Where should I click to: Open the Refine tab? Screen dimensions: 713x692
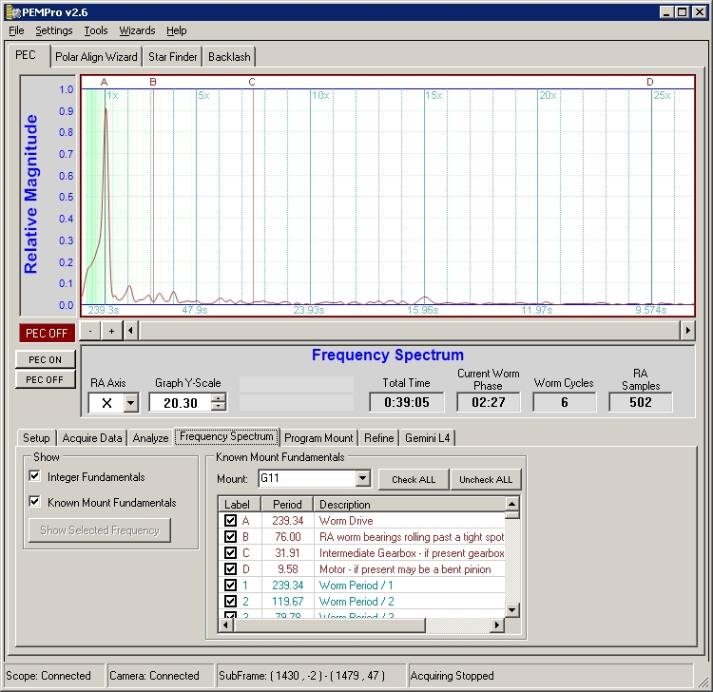tap(378, 438)
